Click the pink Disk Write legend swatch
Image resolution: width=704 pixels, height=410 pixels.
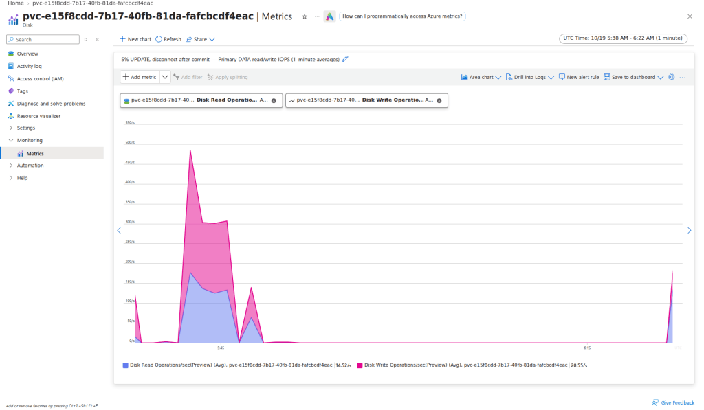(360, 365)
